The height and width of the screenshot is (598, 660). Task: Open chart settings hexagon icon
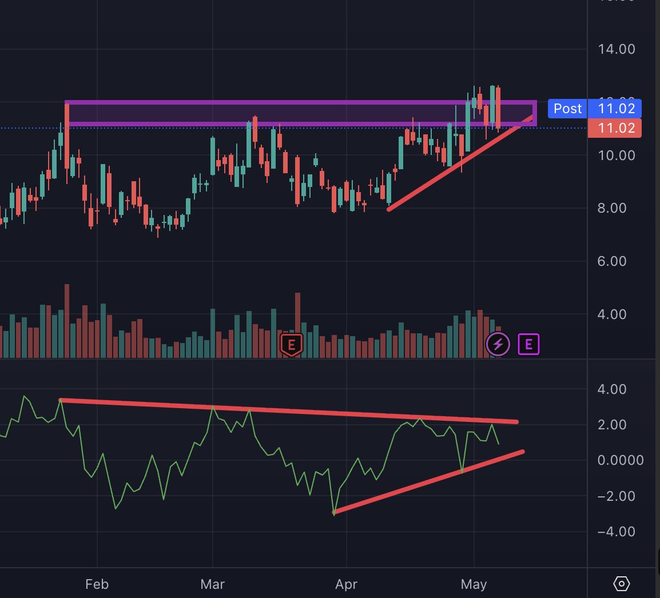[622, 584]
